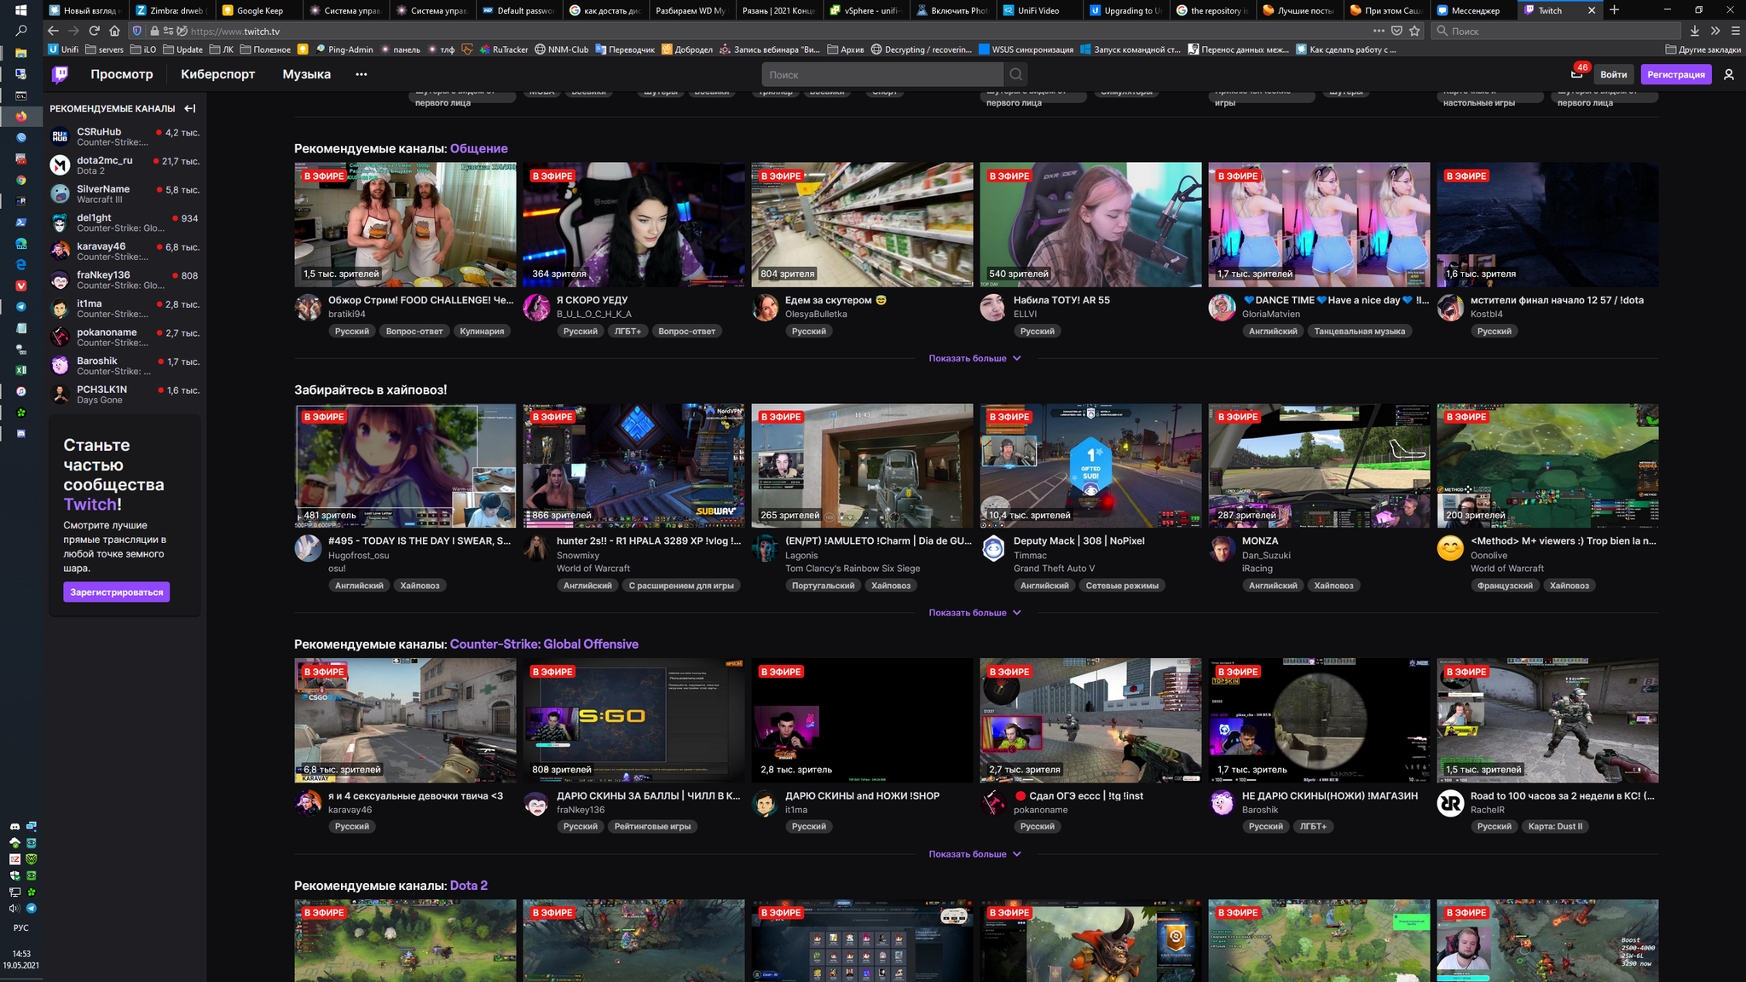Click Танцевальная музыка tag

(1359, 332)
